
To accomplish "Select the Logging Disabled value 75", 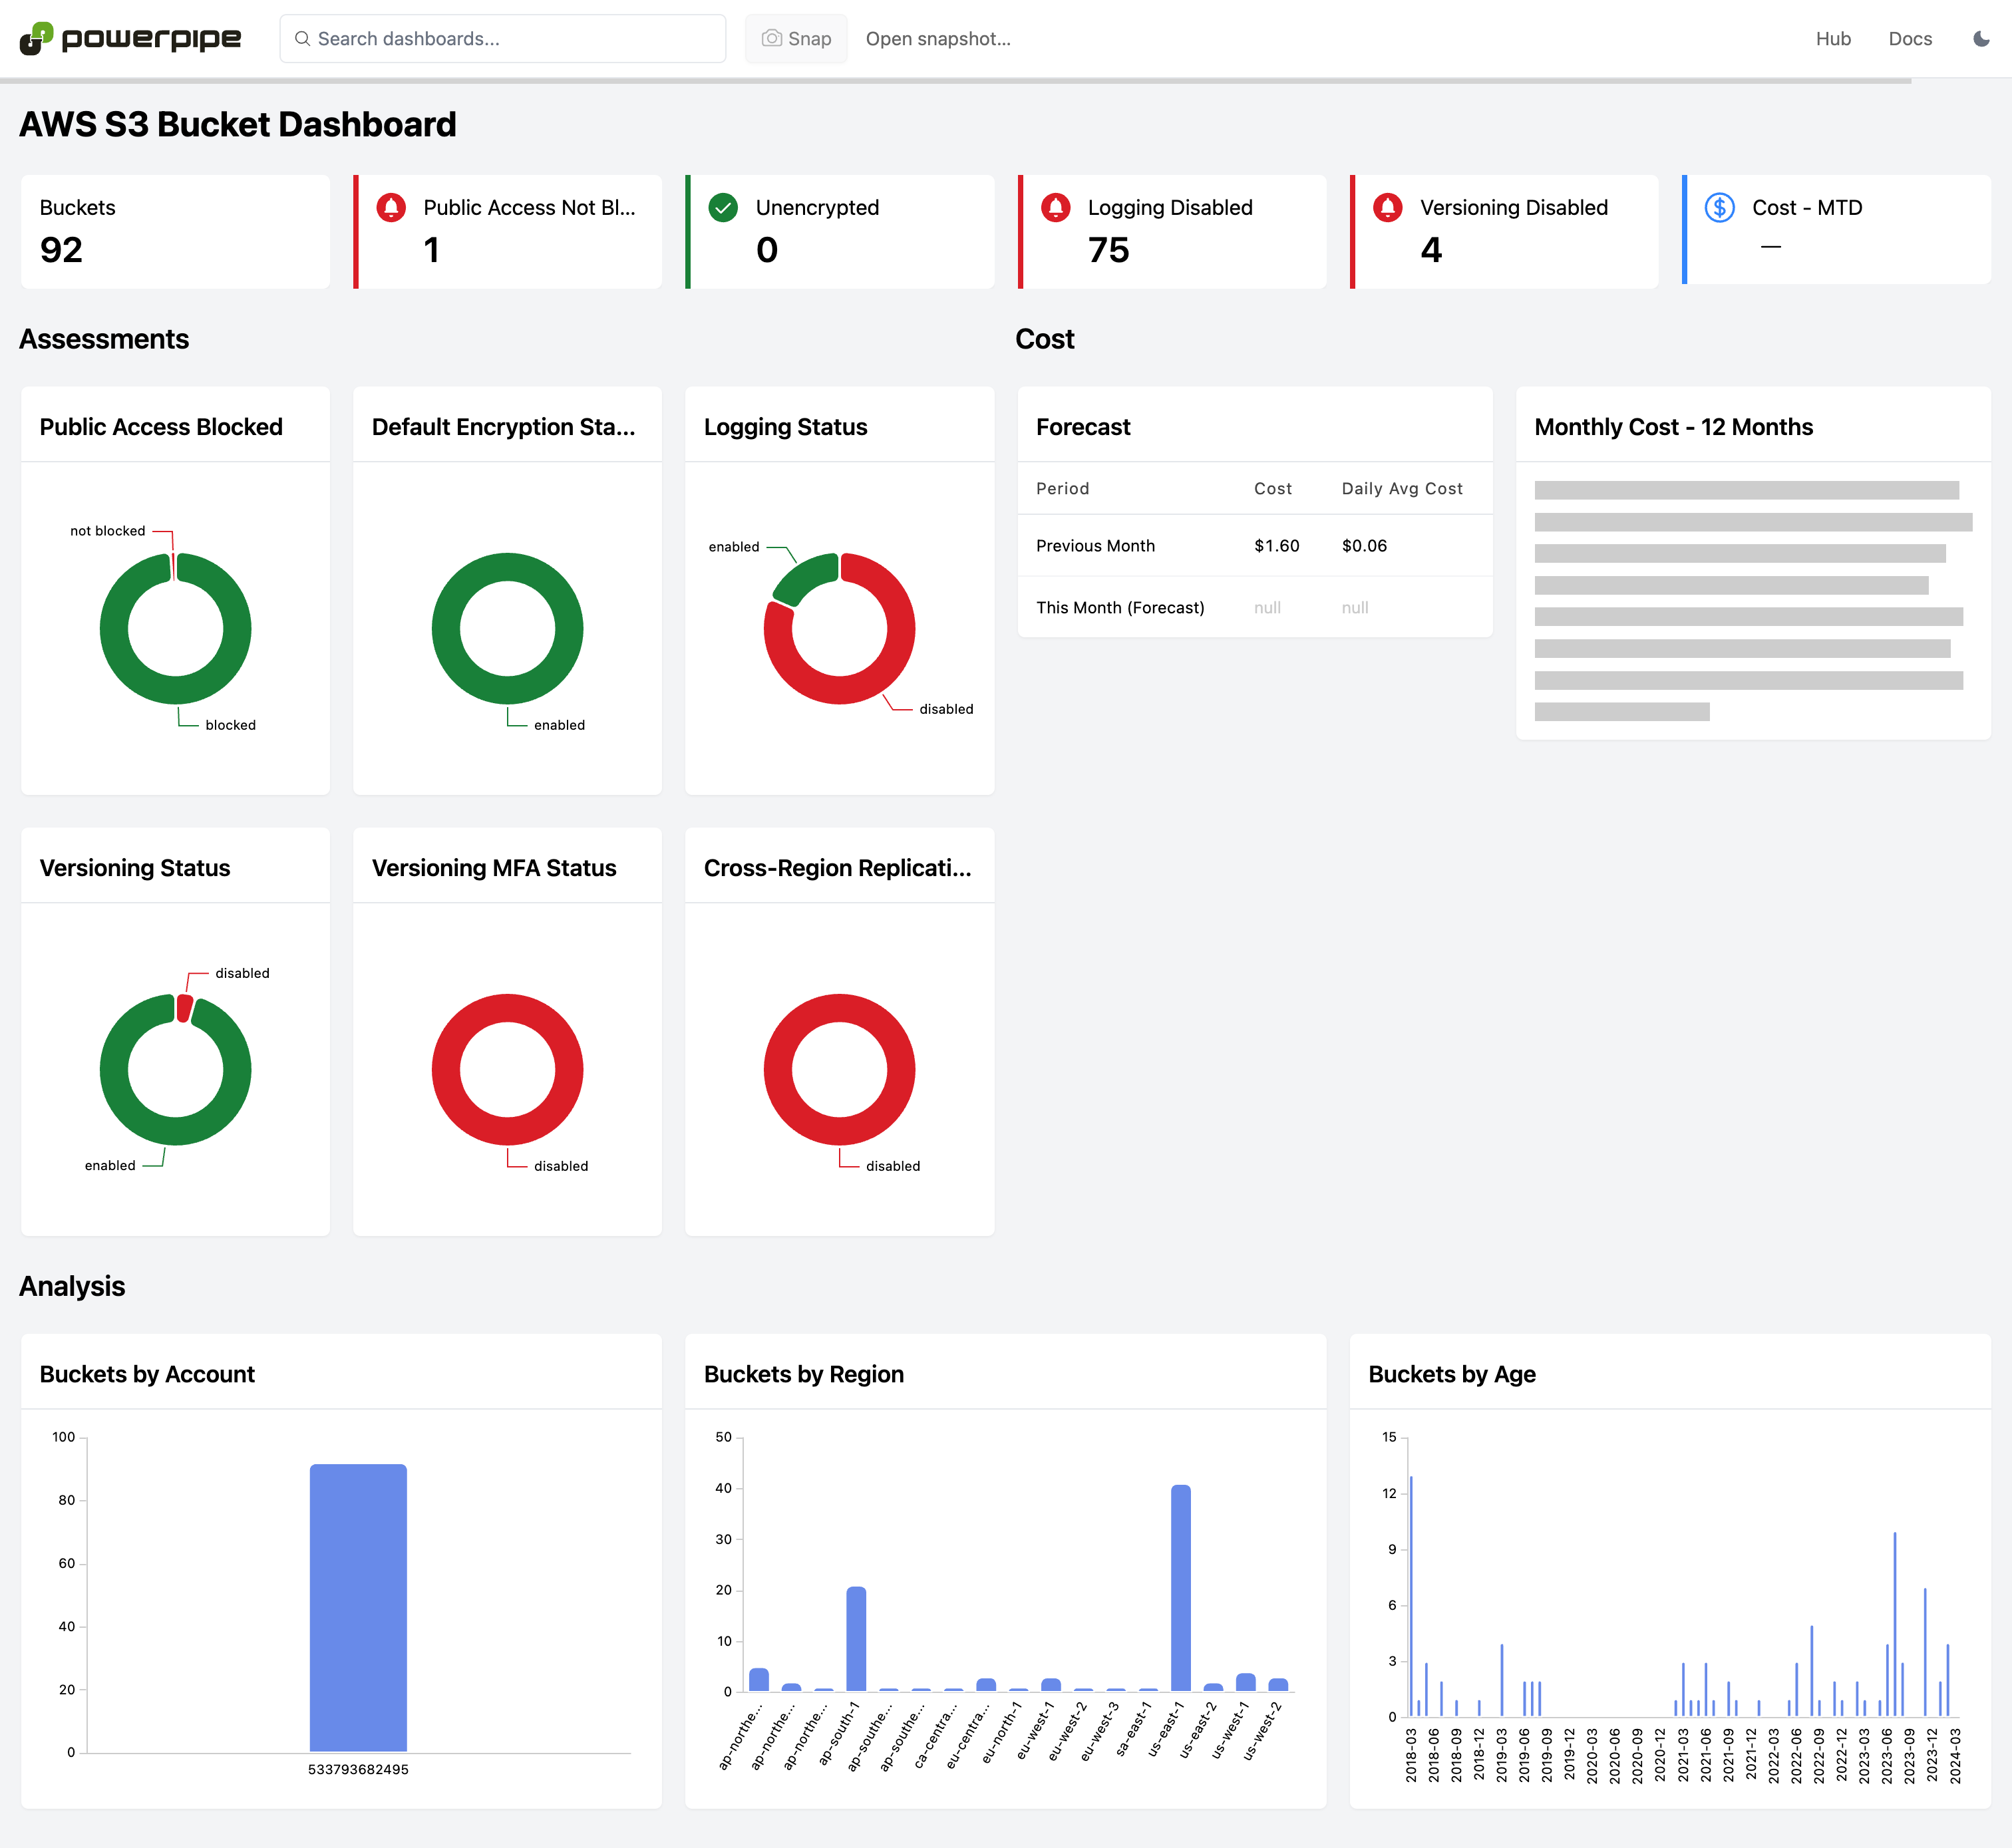I will (1108, 250).
